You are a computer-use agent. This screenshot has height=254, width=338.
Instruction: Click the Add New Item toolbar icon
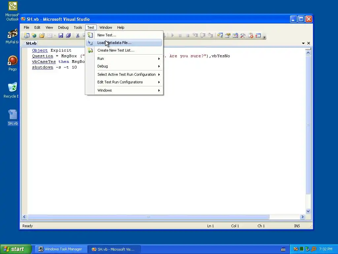50,35
